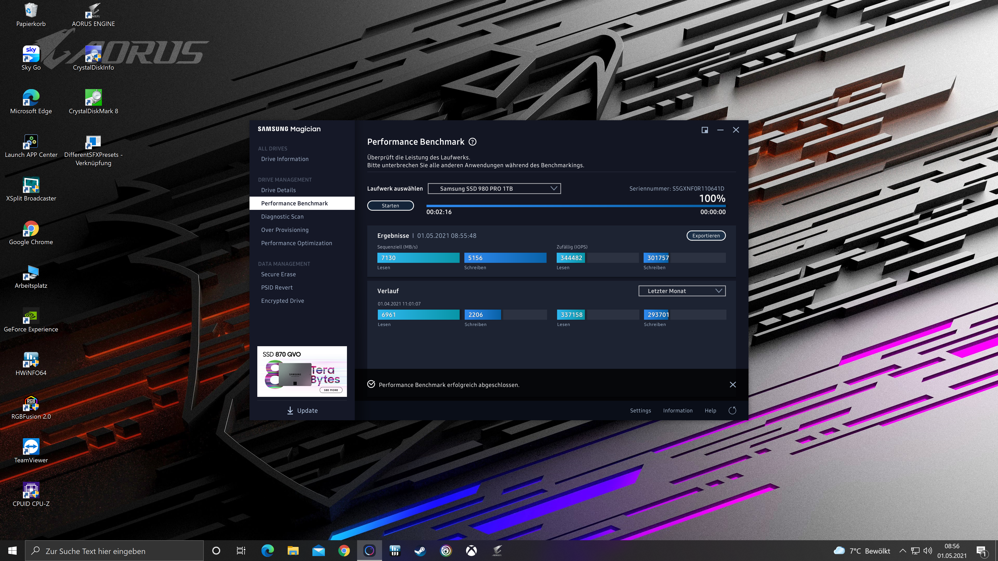Open Over Provisioning in the sidebar
998x561 pixels.
pyautogui.click(x=285, y=230)
